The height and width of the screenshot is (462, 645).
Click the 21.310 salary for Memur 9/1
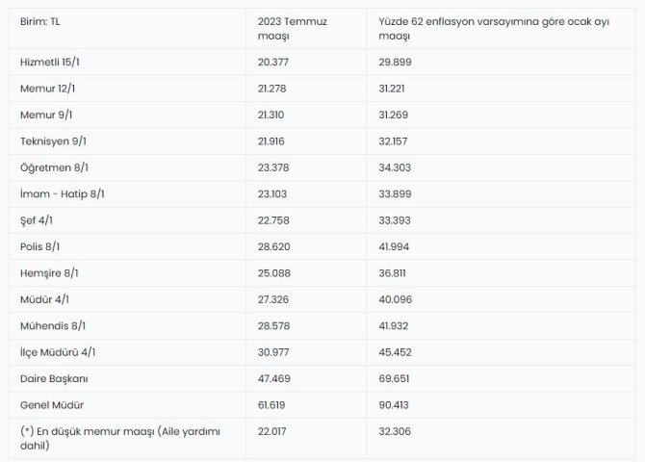(x=275, y=115)
